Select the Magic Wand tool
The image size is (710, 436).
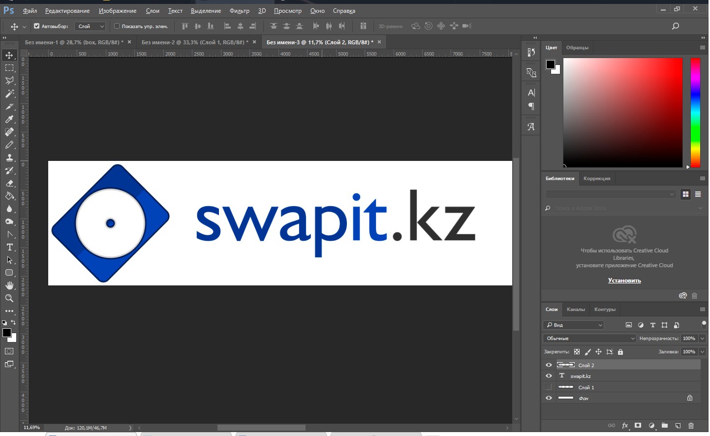9,93
